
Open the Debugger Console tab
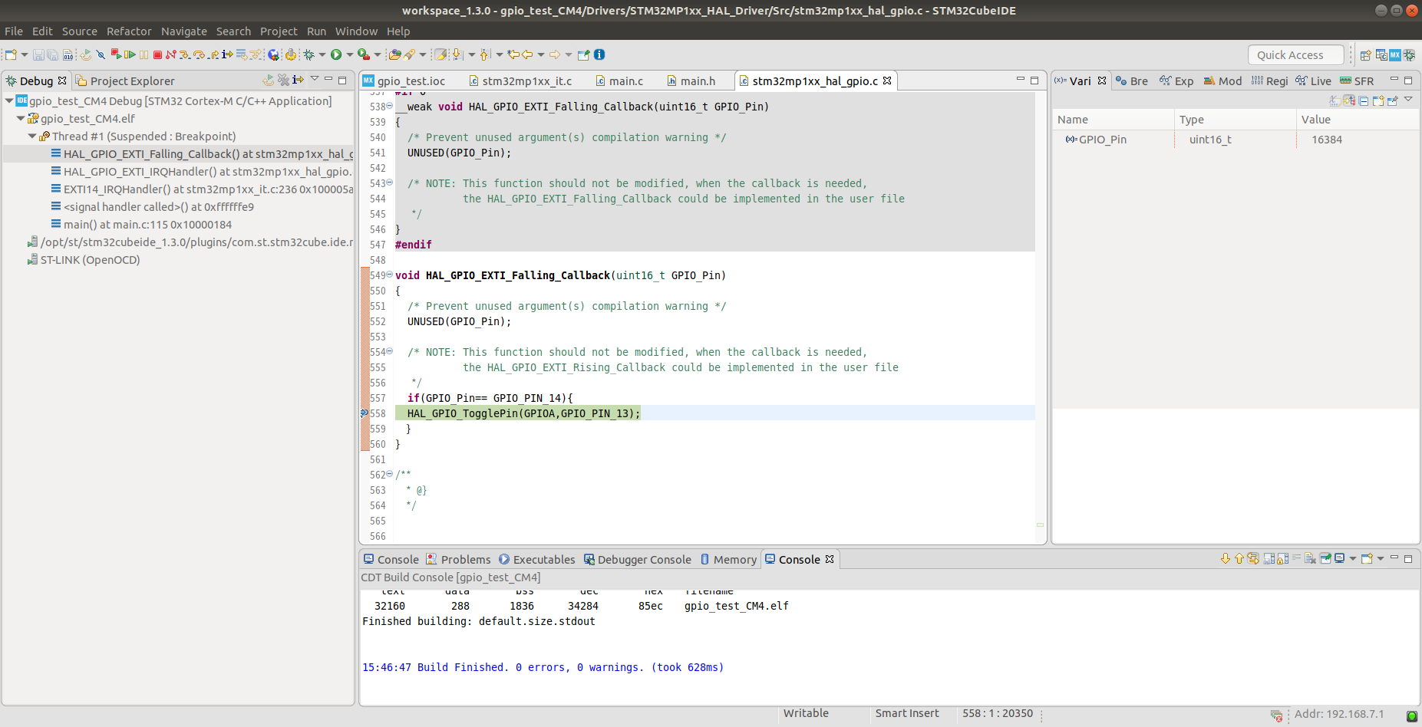pos(637,560)
